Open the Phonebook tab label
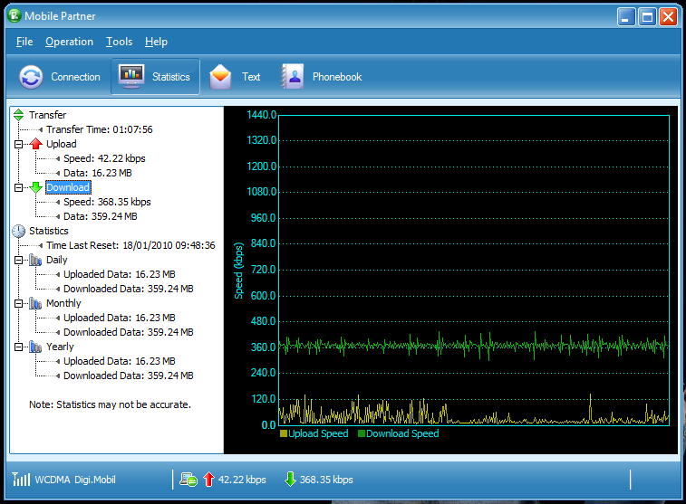 pos(337,77)
